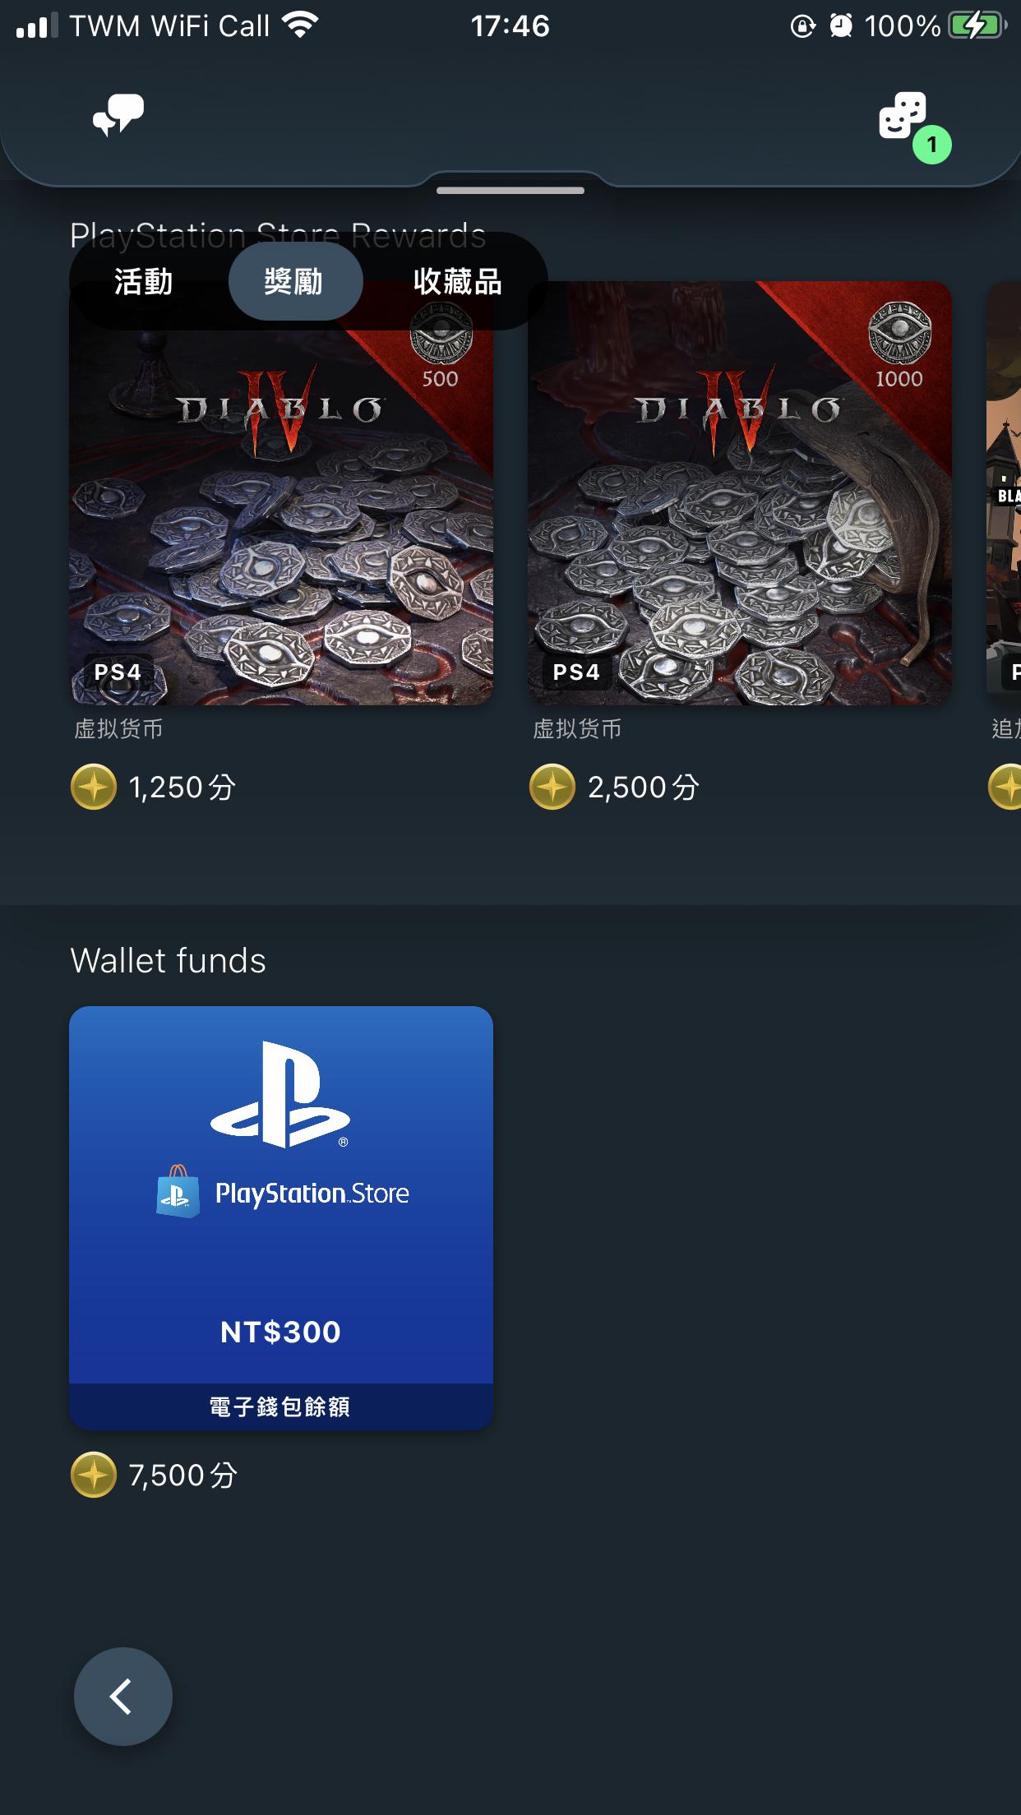Open the partially visible third reward card

[1005, 493]
